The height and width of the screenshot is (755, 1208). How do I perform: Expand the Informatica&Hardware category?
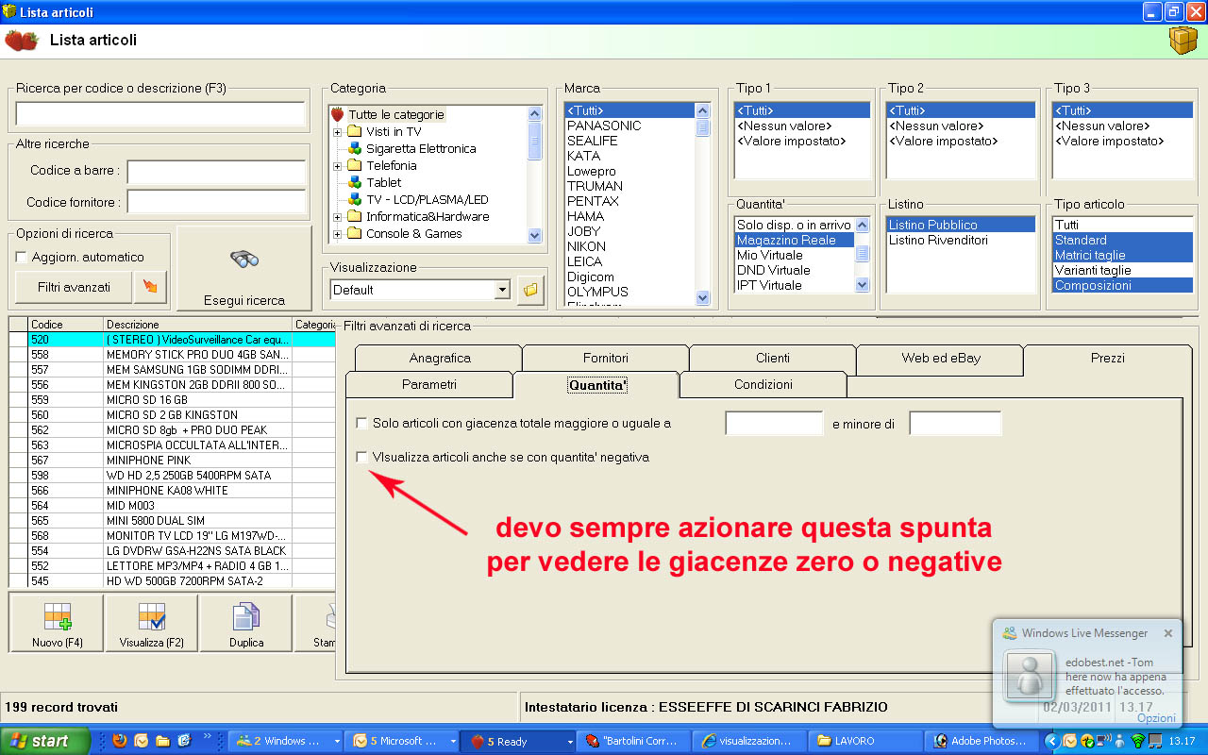[x=337, y=217]
